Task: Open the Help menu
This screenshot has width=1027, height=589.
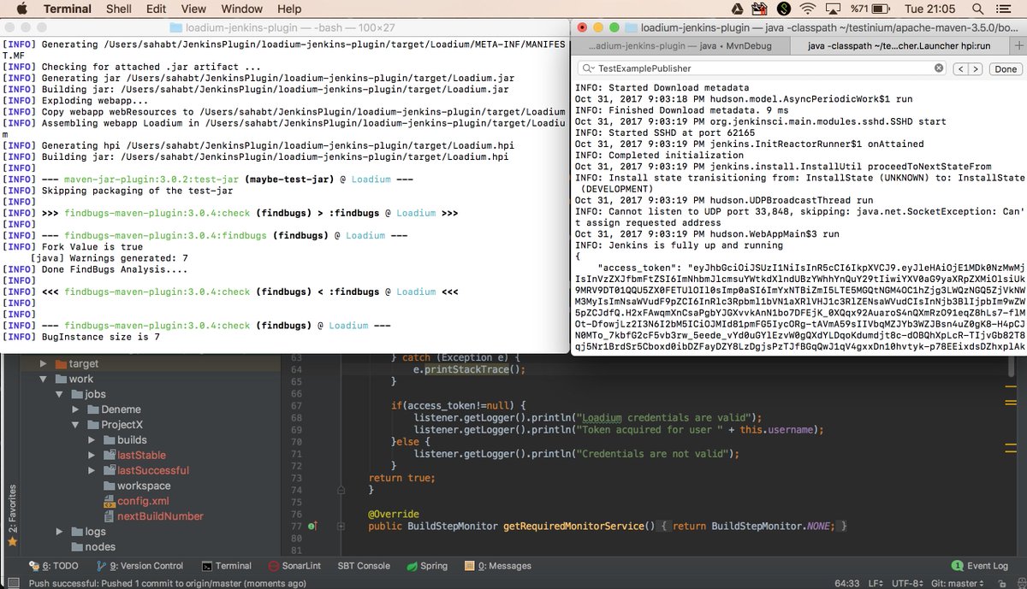Action: click(289, 9)
